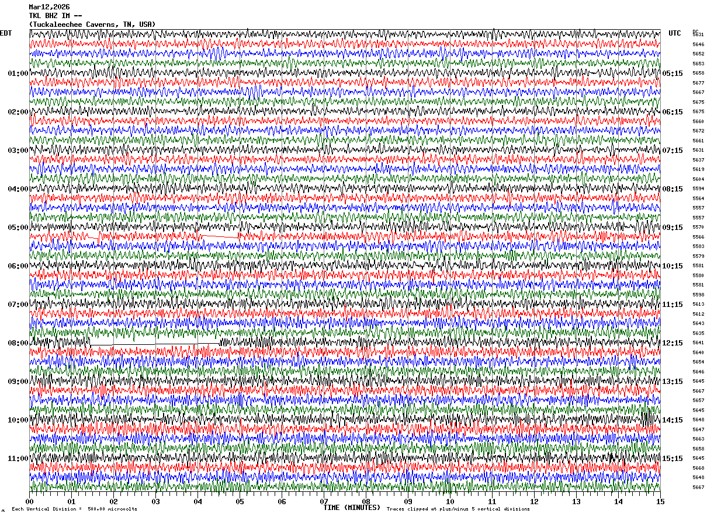Click the 05:15 UTC row label
Screen dimensions: 707x517
coord(673,74)
